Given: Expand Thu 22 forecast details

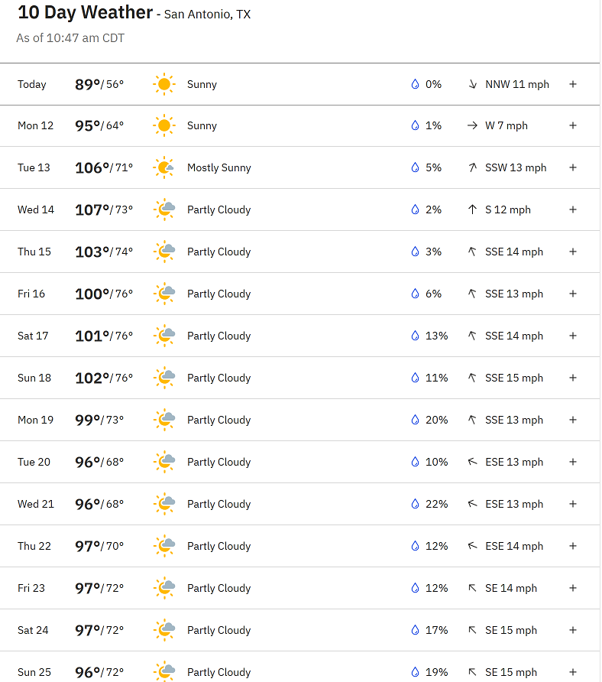Looking at the screenshot, I should coord(572,547).
